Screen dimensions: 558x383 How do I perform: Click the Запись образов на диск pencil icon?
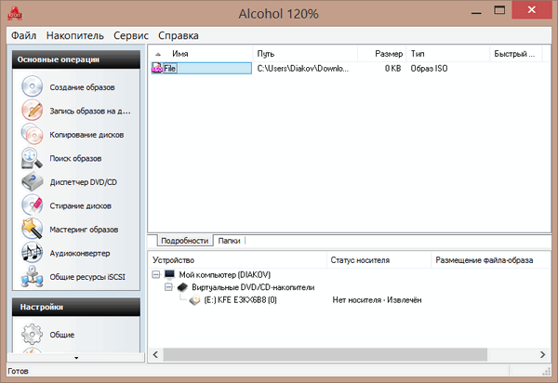[32, 111]
